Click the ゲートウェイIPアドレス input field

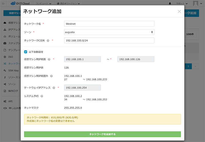coord(82,88)
